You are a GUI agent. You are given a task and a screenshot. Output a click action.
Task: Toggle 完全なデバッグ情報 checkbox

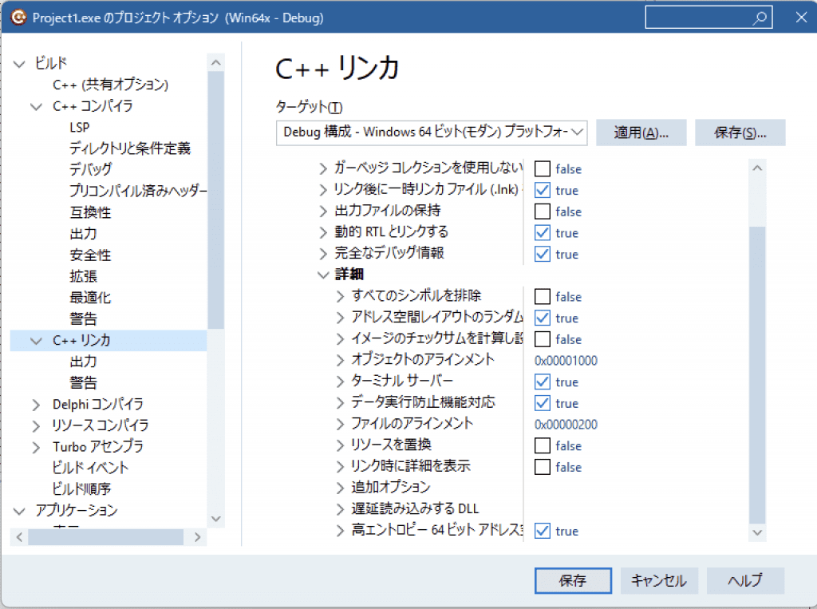(x=543, y=254)
